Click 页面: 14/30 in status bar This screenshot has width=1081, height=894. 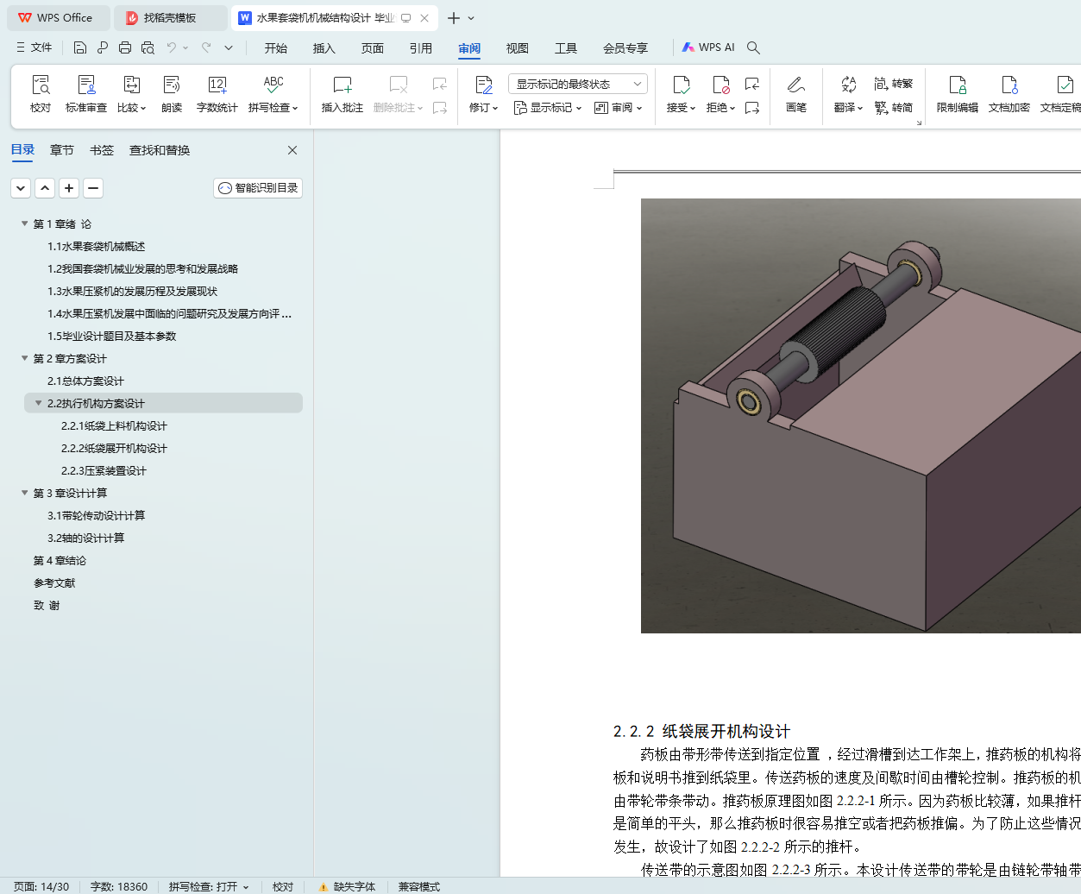click(41, 886)
